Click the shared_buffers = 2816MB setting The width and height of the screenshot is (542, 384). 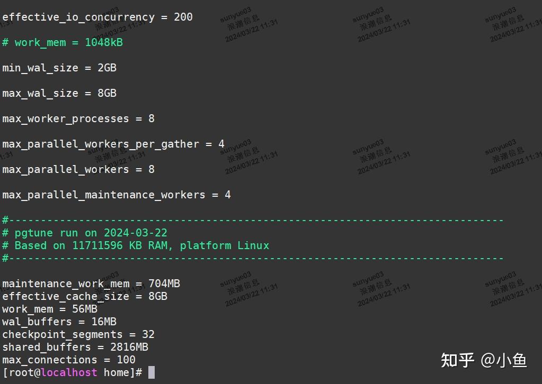(75, 347)
